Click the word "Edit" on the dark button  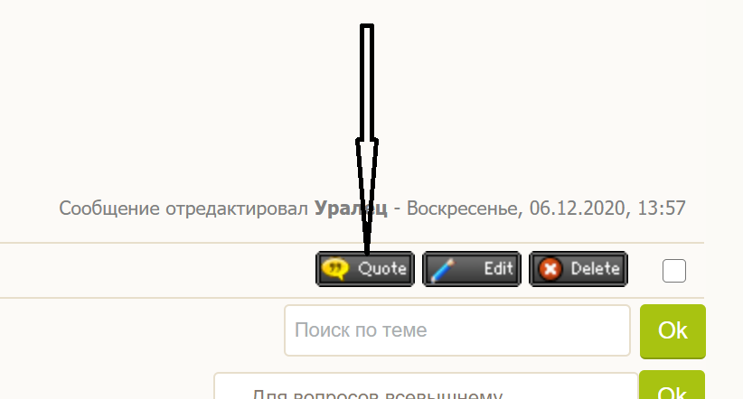click(498, 269)
